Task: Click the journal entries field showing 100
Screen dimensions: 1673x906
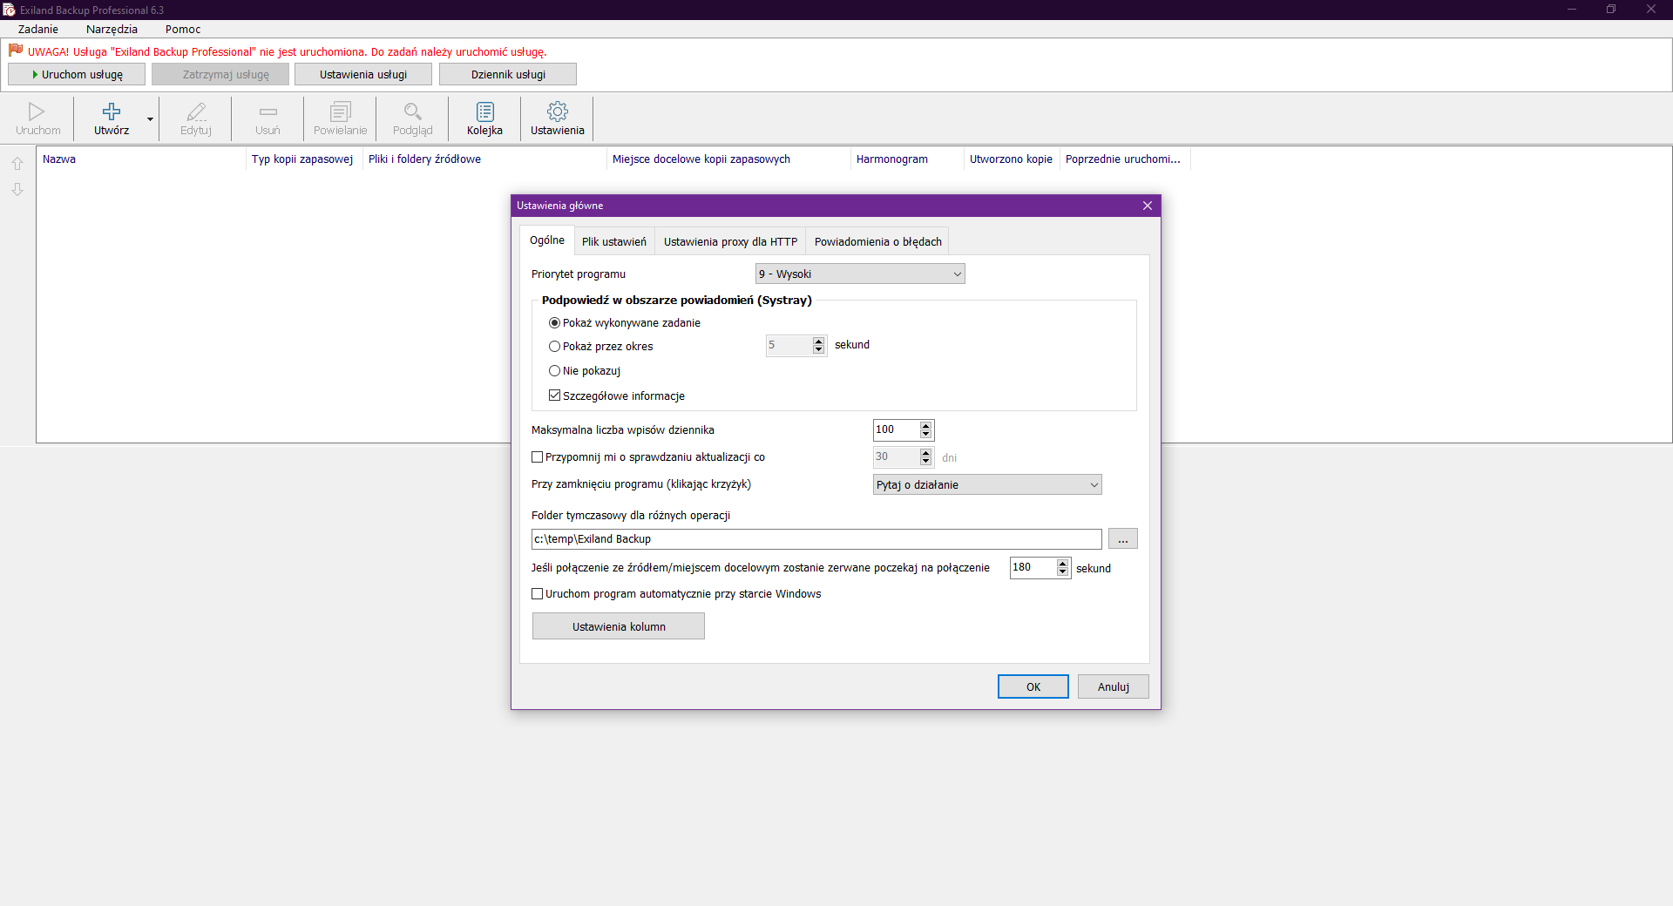Action: (897, 429)
